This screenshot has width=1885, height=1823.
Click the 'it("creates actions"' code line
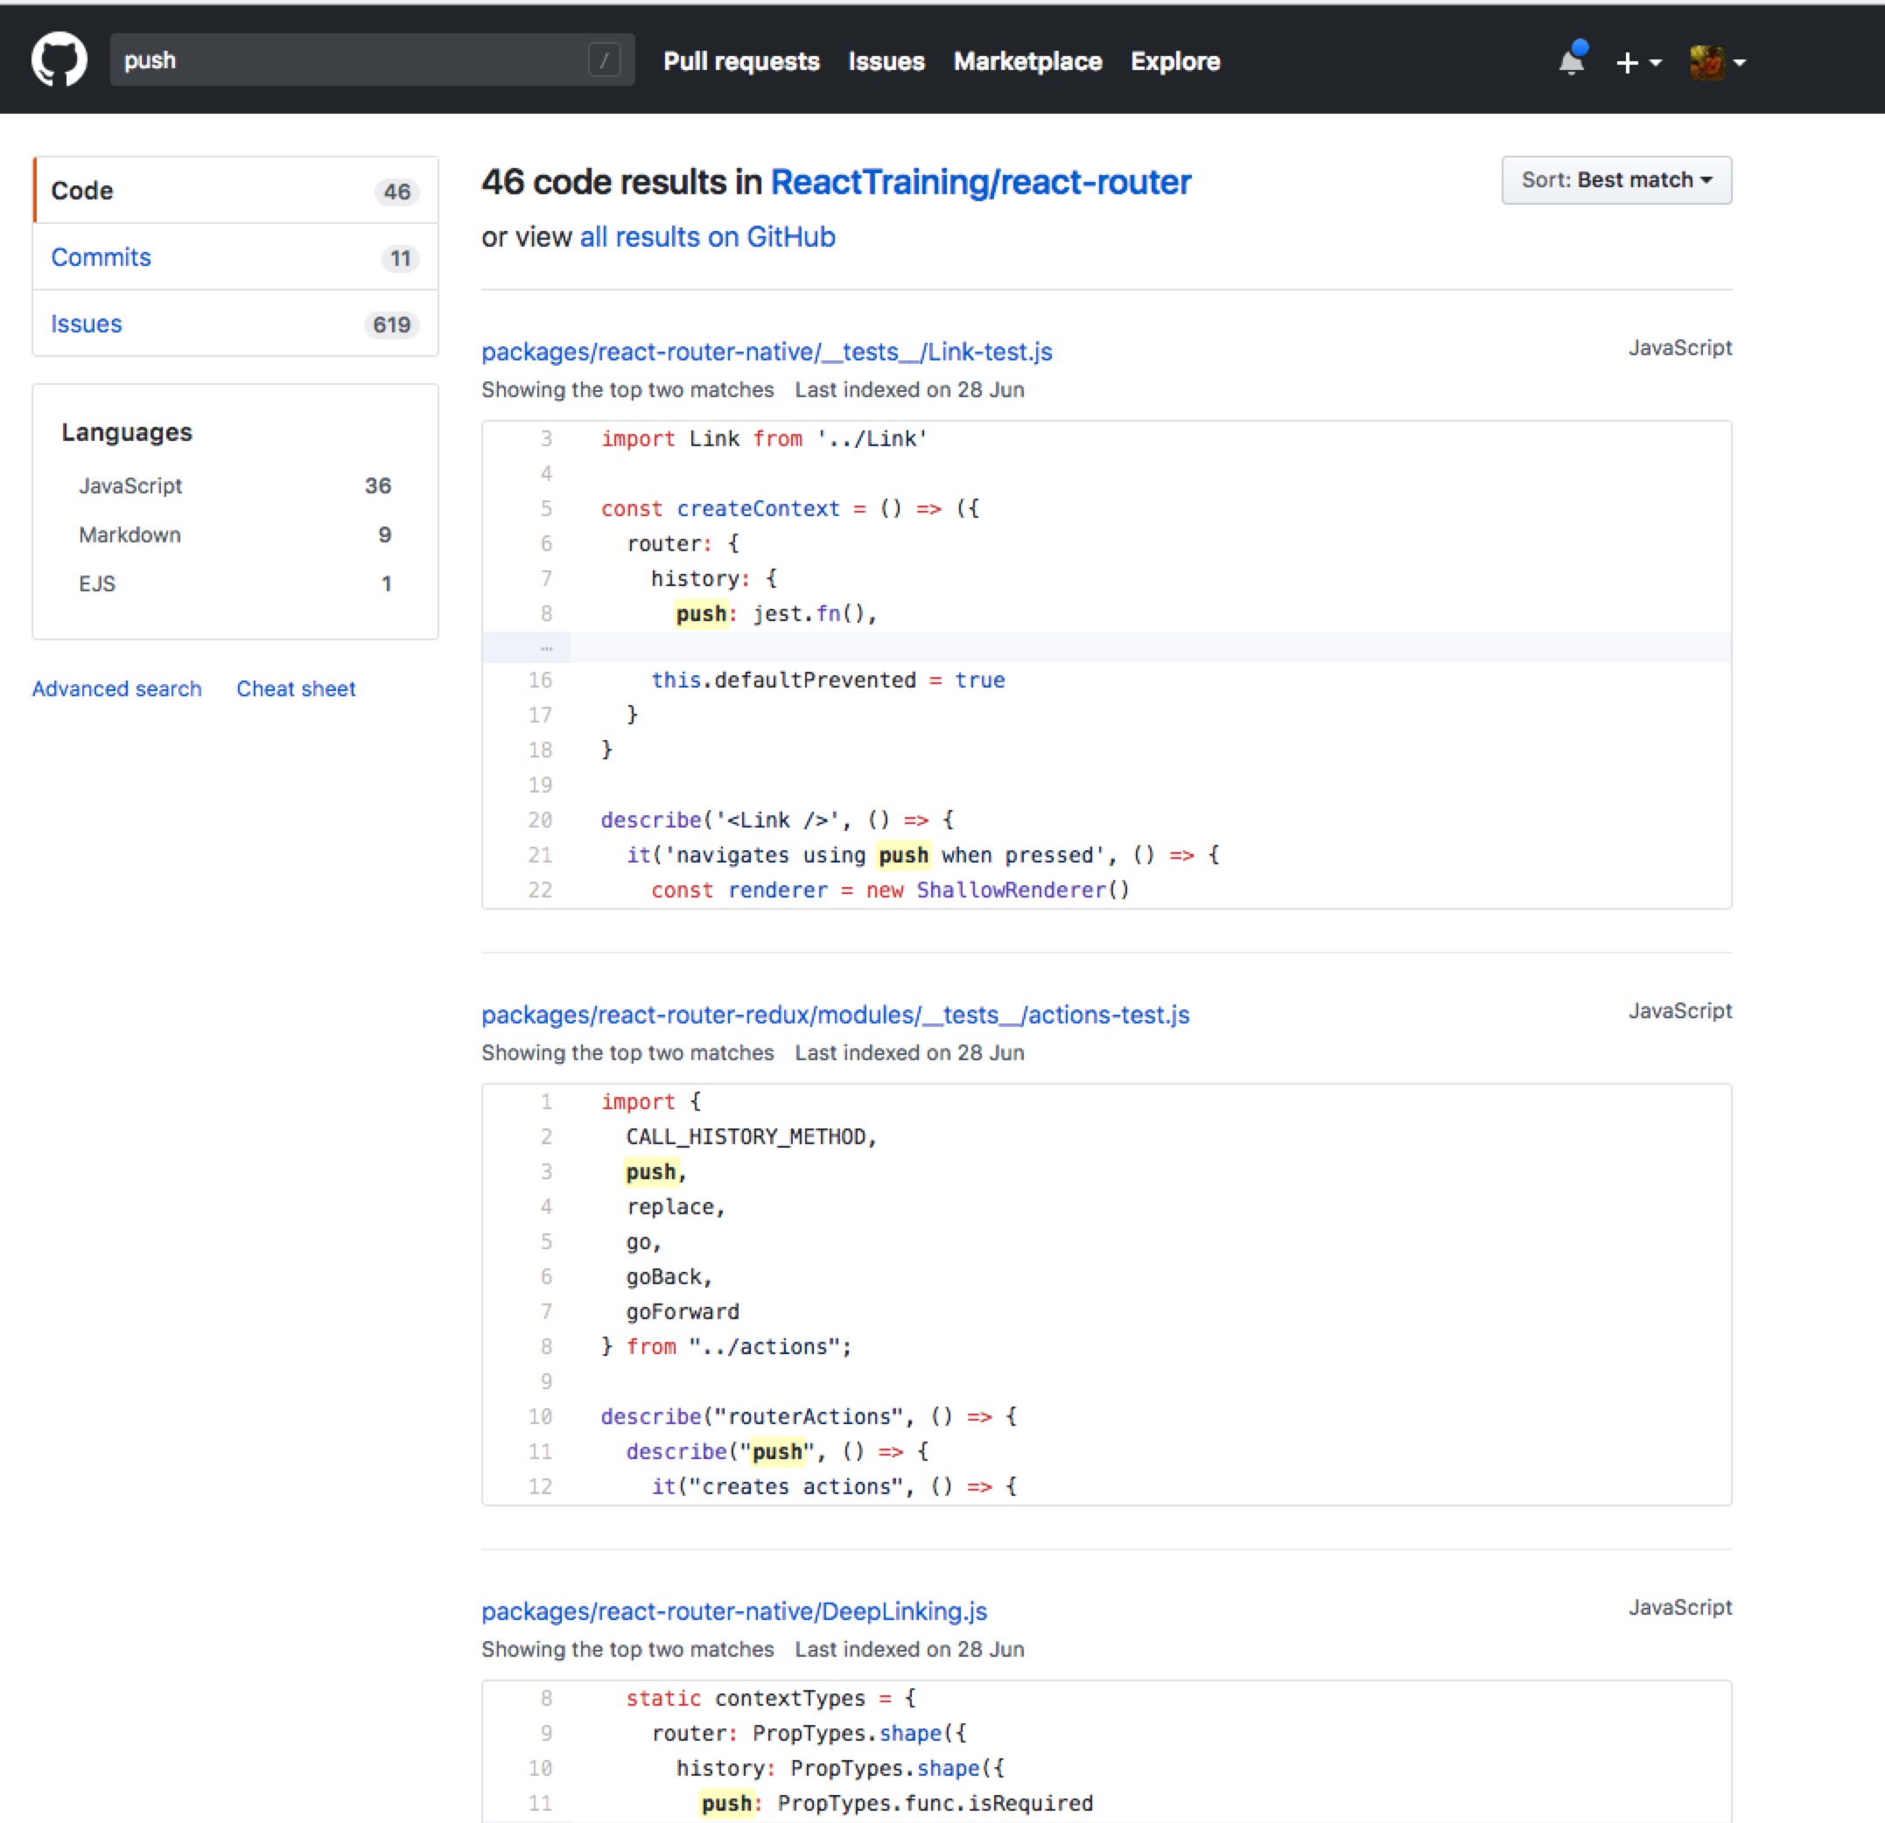click(834, 1486)
